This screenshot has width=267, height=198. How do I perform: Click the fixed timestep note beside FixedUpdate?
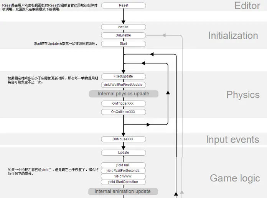coord(53,80)
